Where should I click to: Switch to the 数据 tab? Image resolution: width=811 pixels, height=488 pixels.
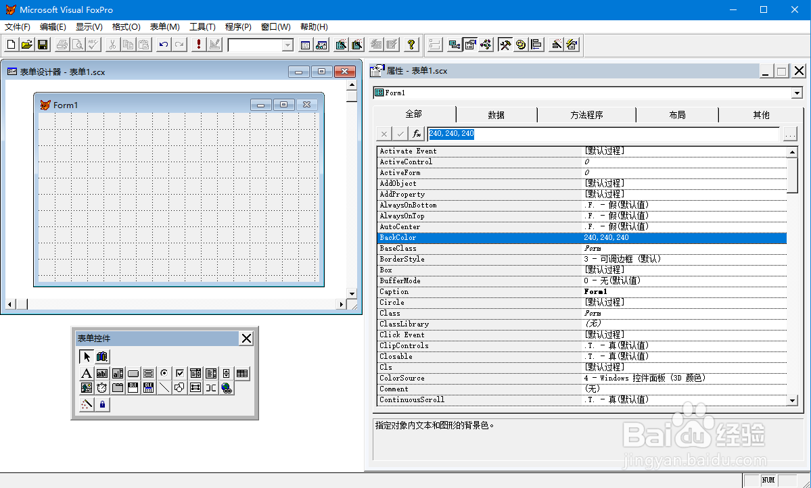[496, 115]
